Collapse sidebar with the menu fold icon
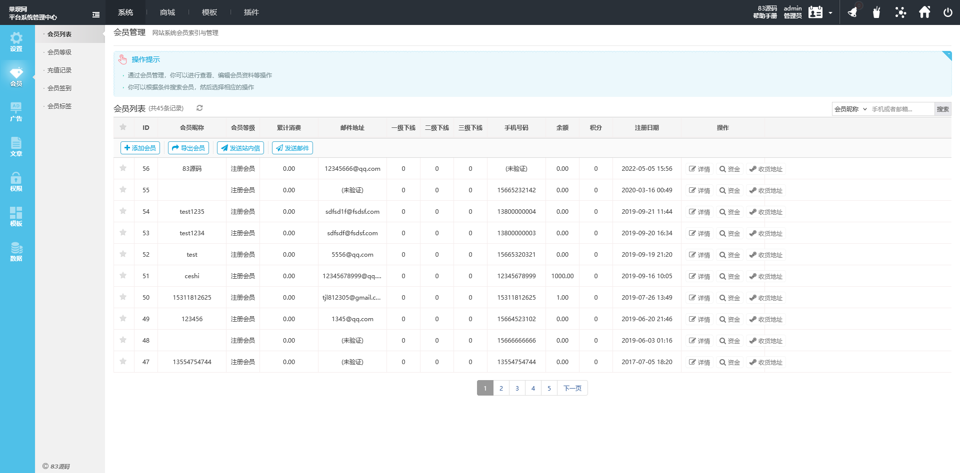960x473 pixels. tap(96, 15)
